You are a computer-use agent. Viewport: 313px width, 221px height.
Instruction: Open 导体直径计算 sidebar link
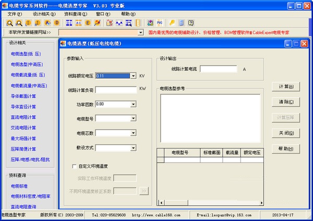point(23,107)
